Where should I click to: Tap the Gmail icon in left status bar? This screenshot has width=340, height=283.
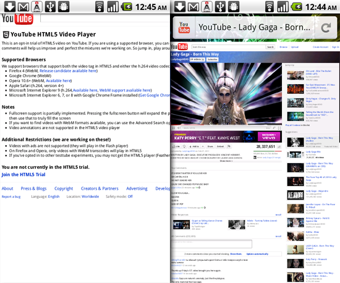click(x=23, y=7)
